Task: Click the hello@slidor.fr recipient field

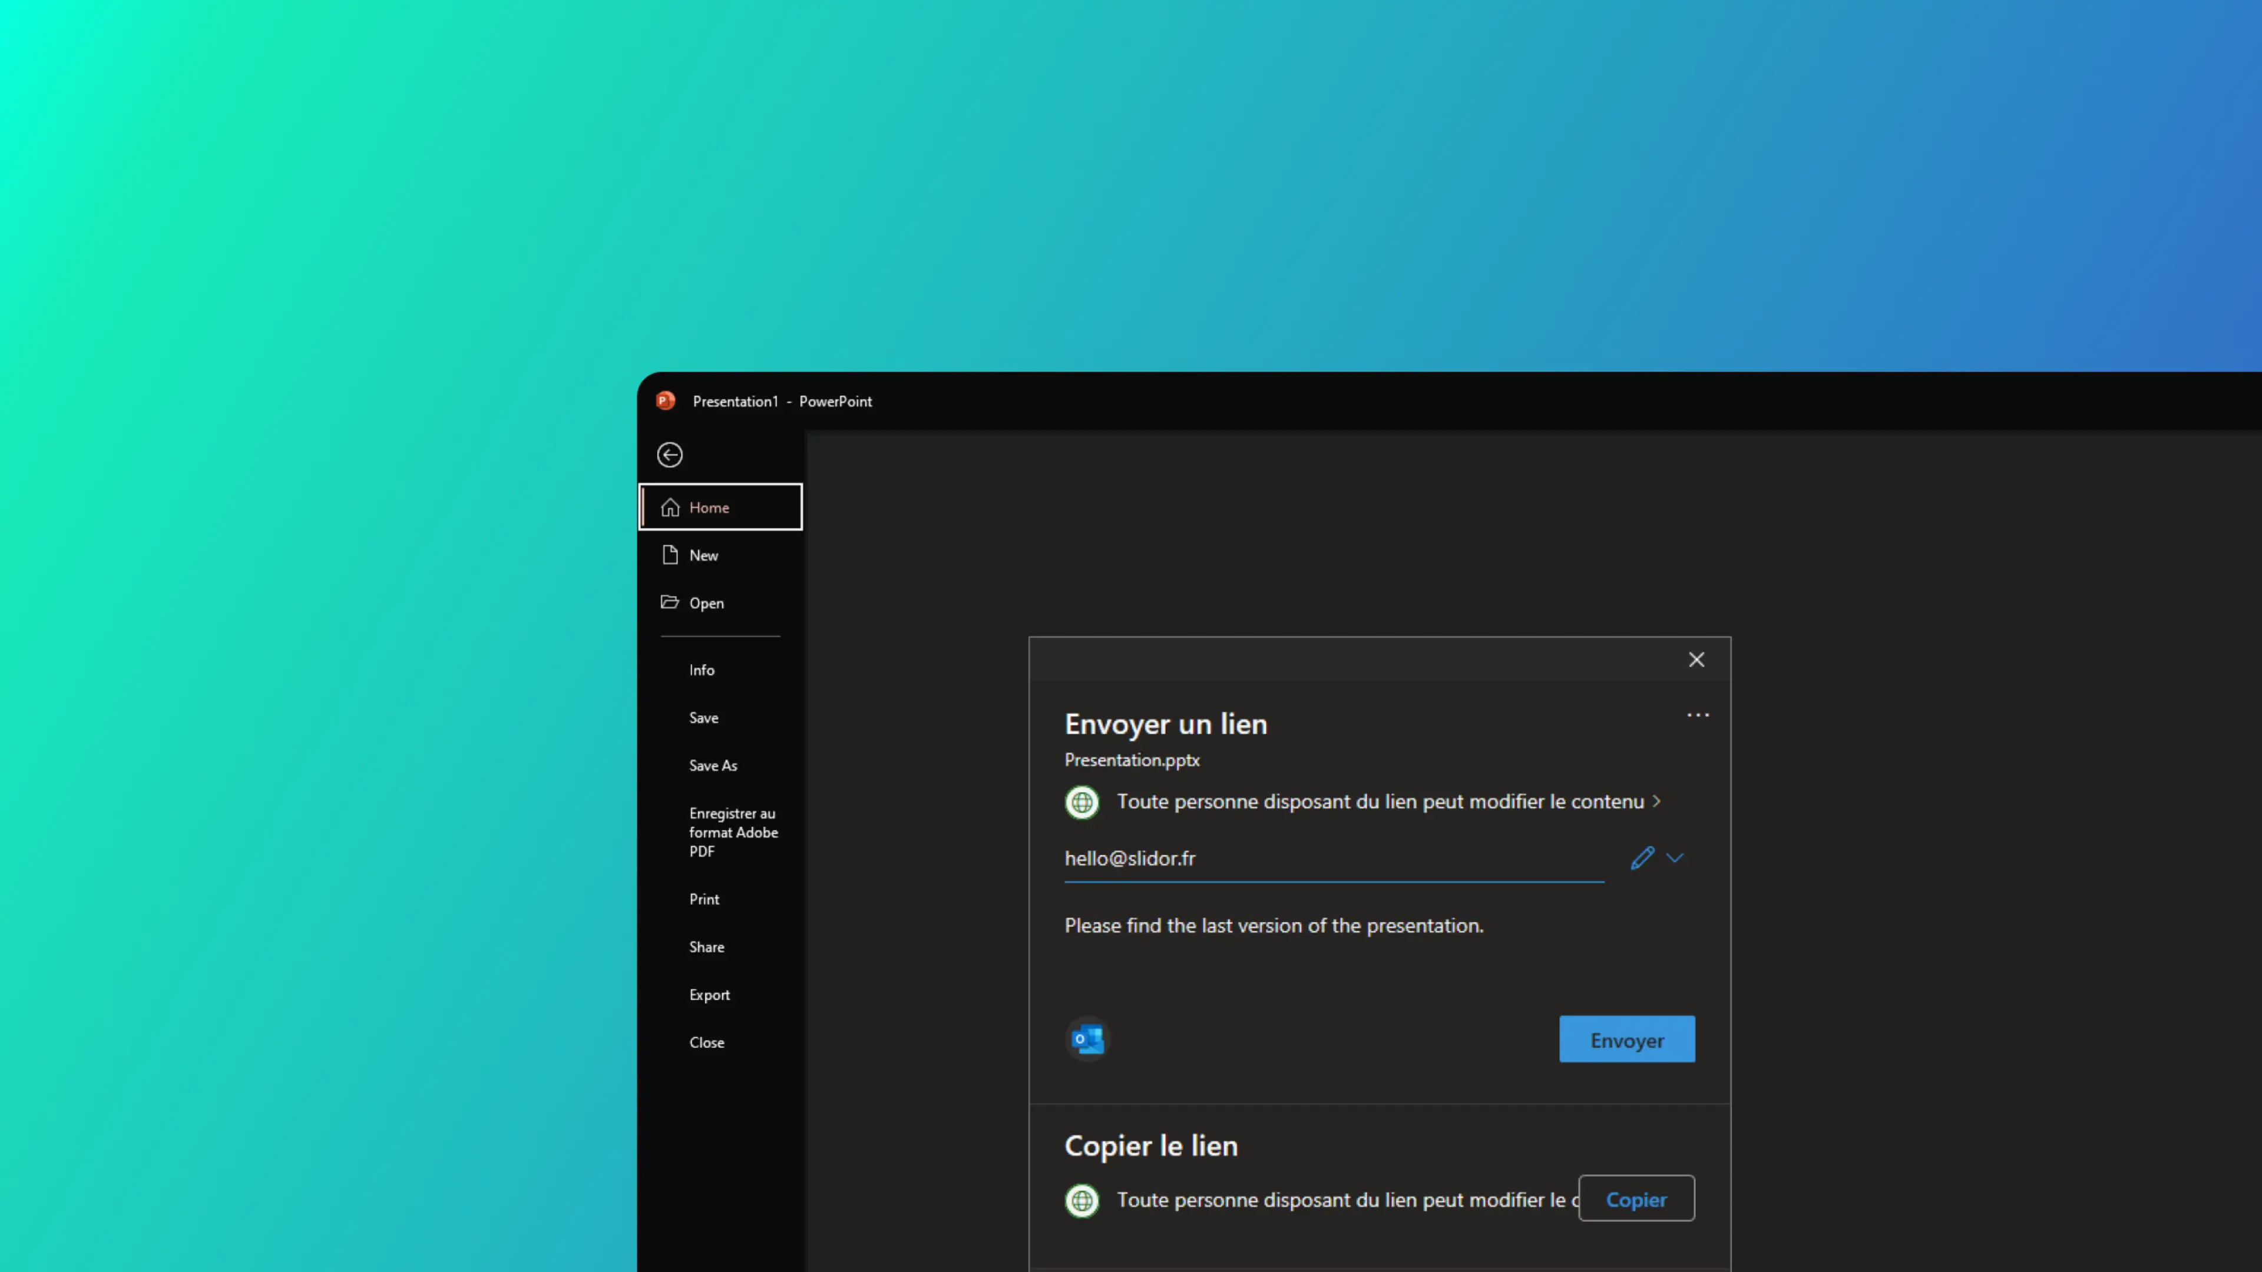Action: click(x=1333, y=859)
